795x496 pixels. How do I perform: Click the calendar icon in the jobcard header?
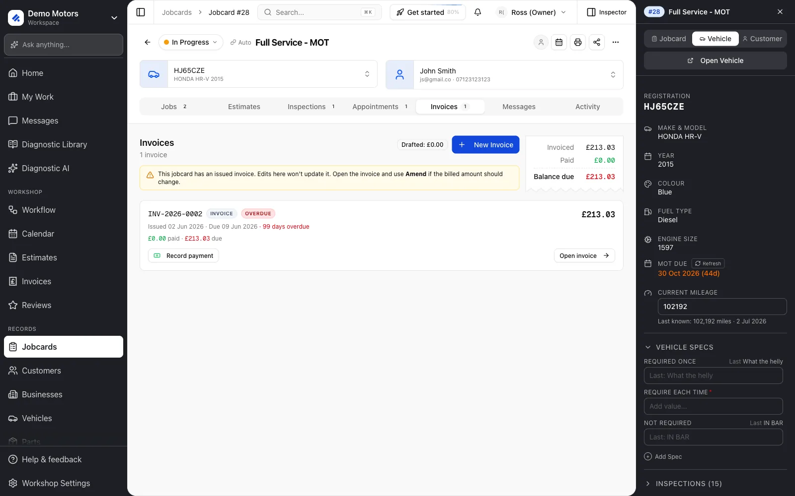point(559,43)
